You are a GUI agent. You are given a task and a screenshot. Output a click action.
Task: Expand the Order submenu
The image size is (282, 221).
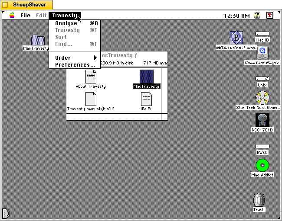75,58
